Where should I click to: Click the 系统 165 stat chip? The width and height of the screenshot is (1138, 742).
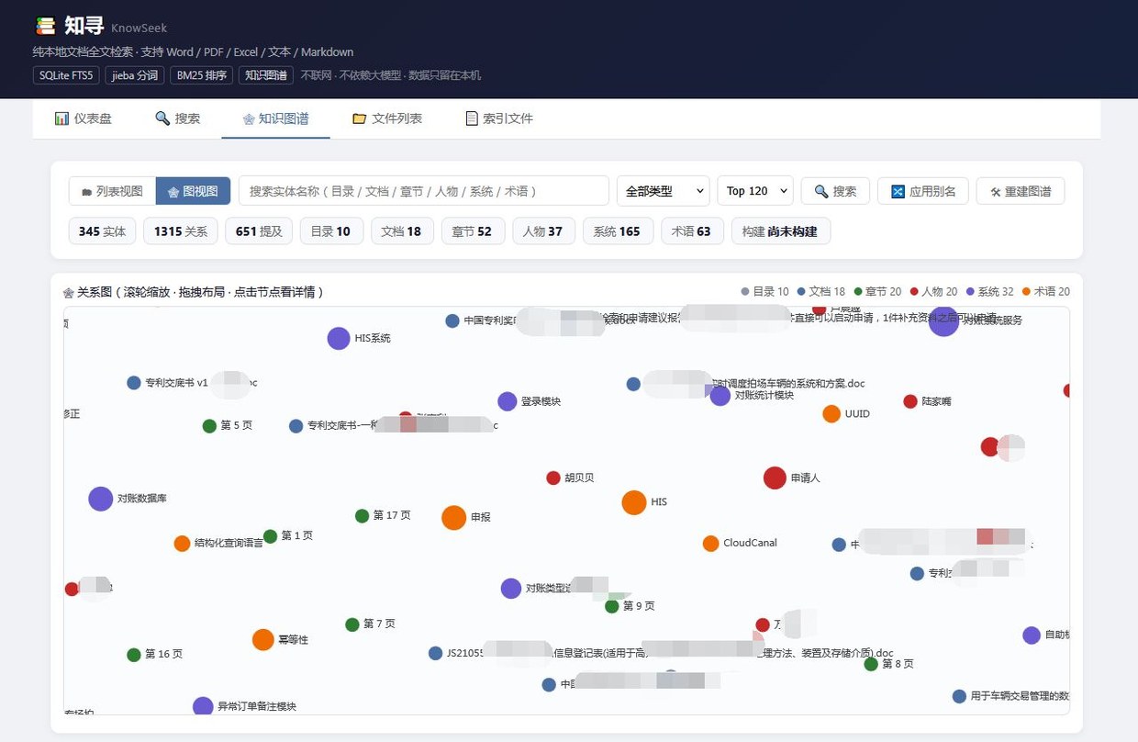click(x=618, y=231)
